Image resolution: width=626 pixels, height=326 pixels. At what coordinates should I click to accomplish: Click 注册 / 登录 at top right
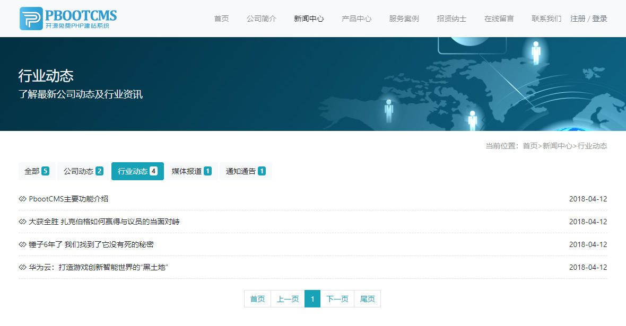[x=588, y=17]
